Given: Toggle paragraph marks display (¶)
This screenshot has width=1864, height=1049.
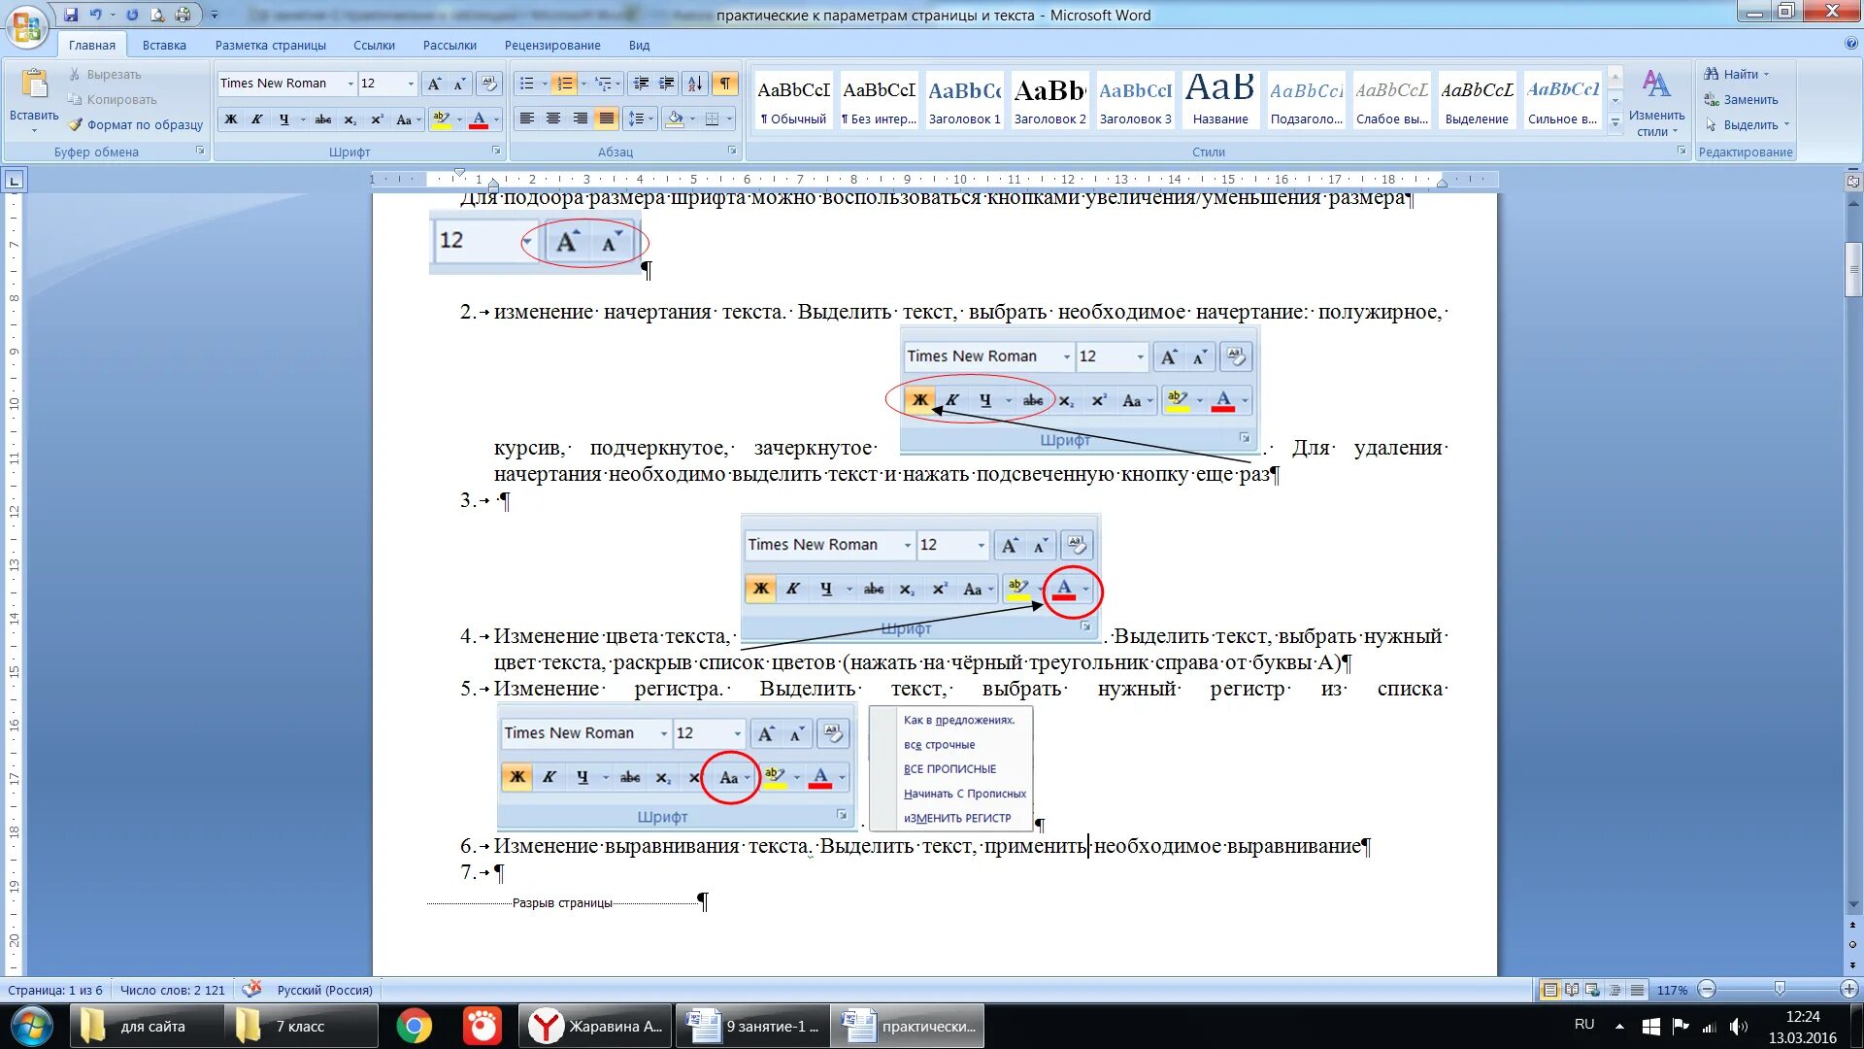Looking at the screenshot, I should tap(725, 84).
